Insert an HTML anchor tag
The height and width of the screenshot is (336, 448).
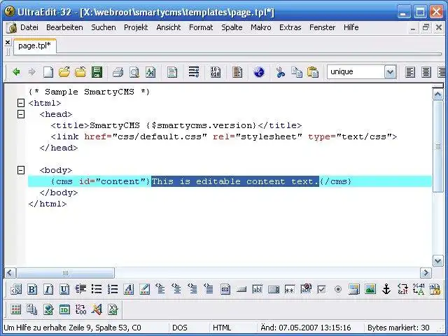pyautogui.click(x=386, y=289)
